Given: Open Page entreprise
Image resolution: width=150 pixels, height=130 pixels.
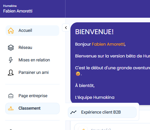Looking at the screenshot, I should pos(33,96).
